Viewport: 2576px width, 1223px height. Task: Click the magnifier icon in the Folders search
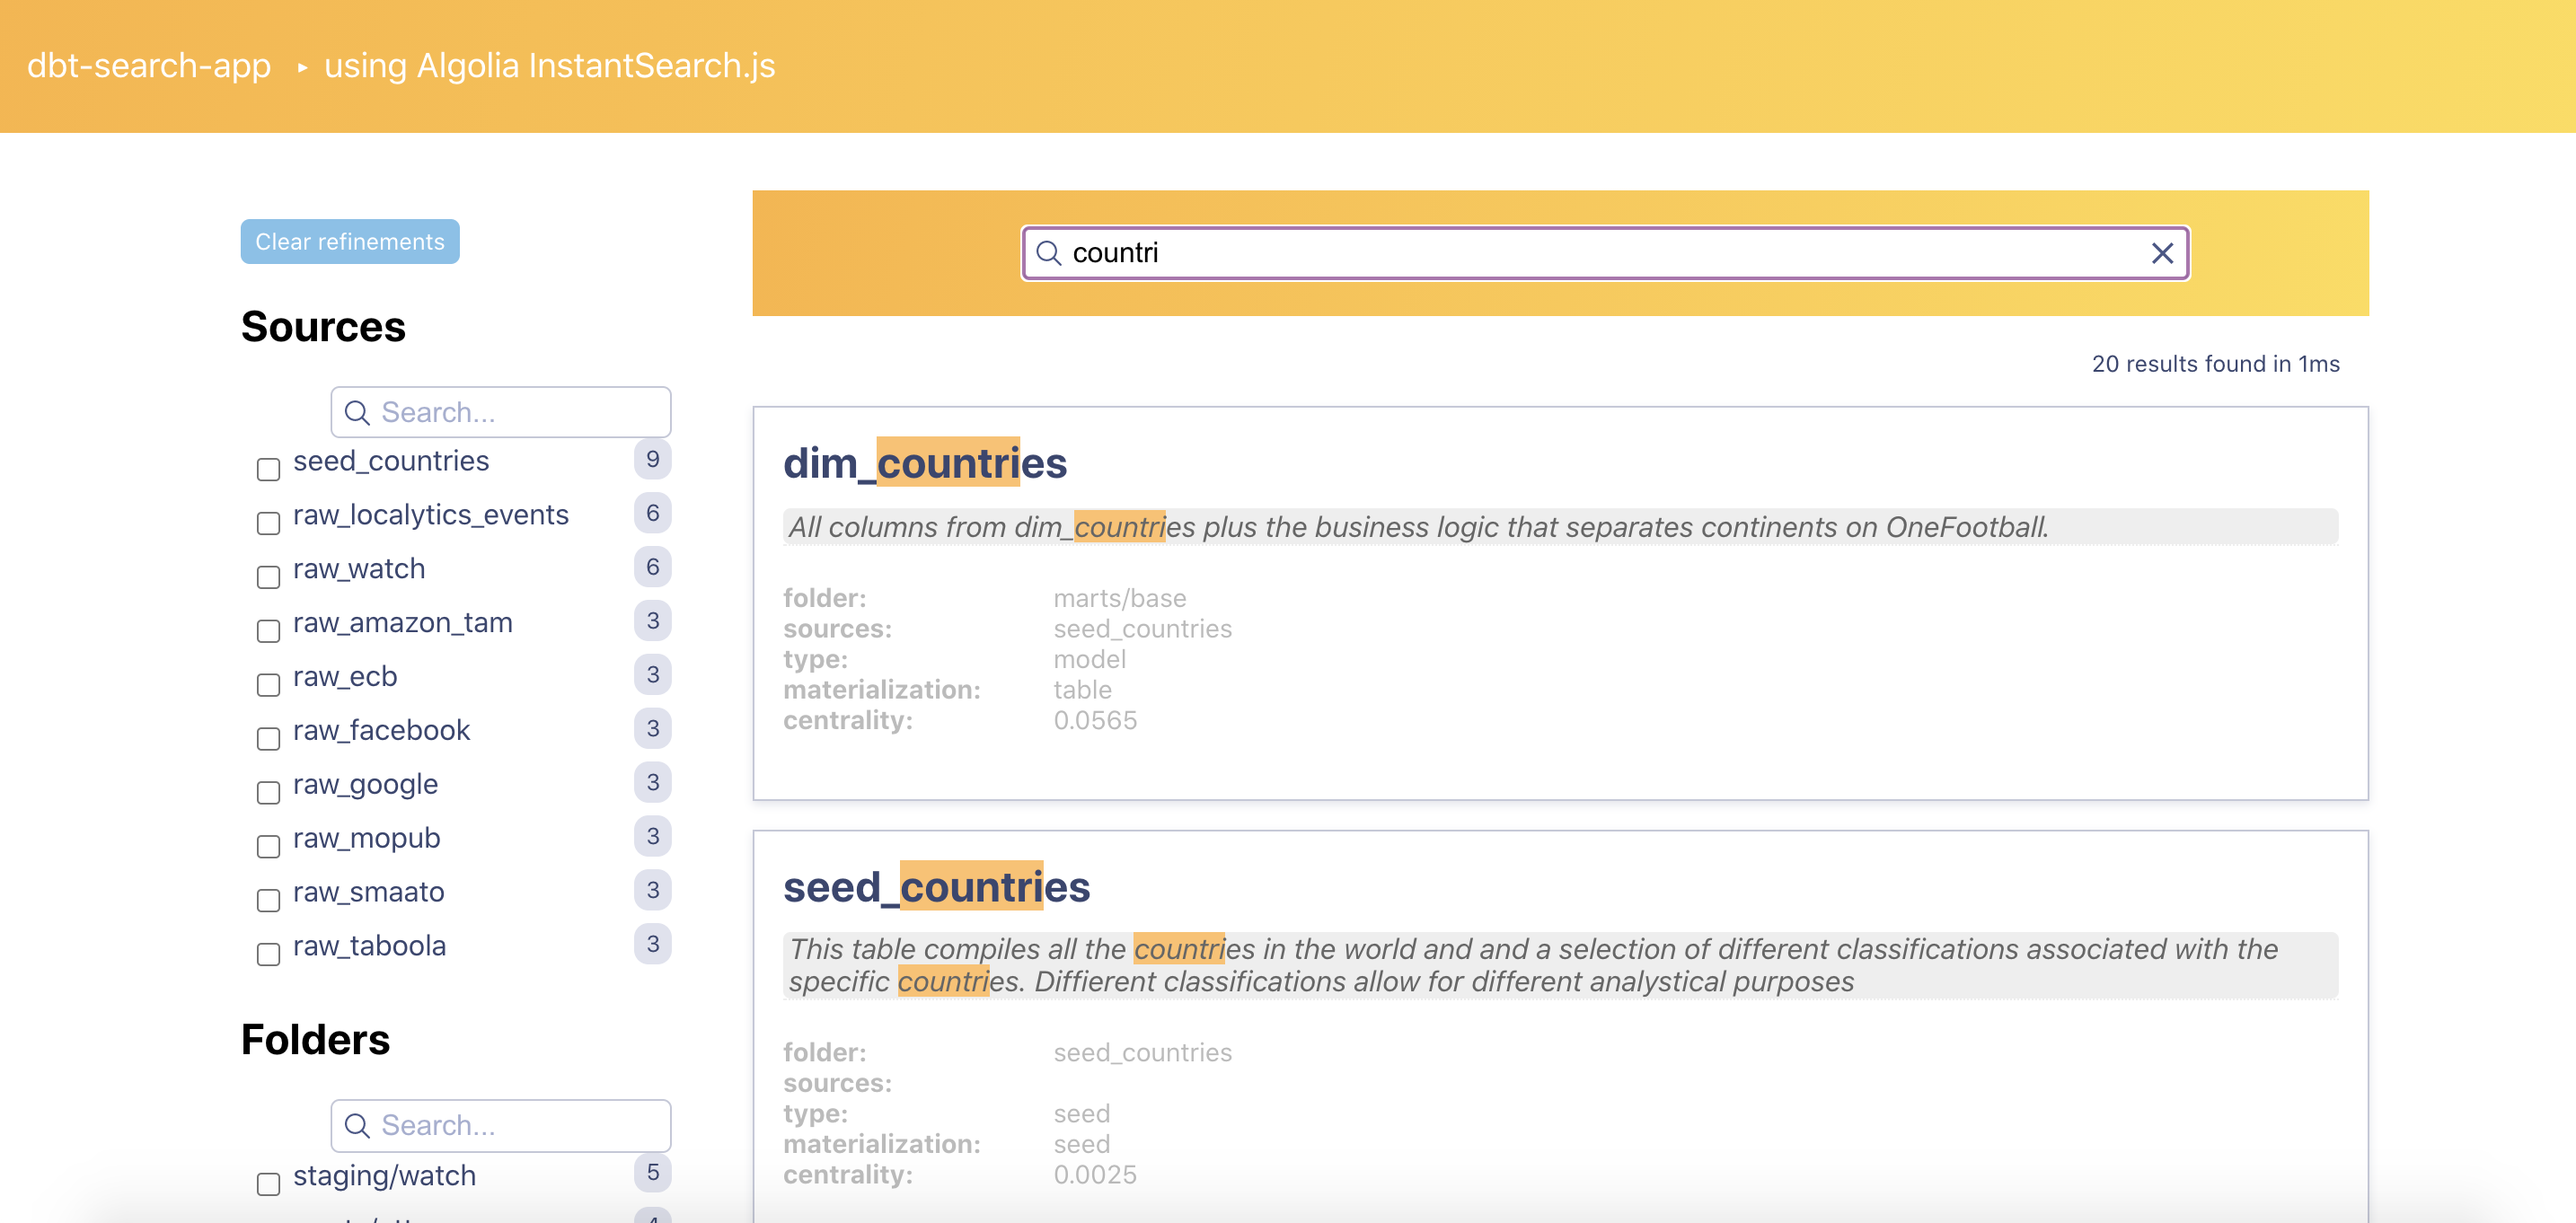357,1125
